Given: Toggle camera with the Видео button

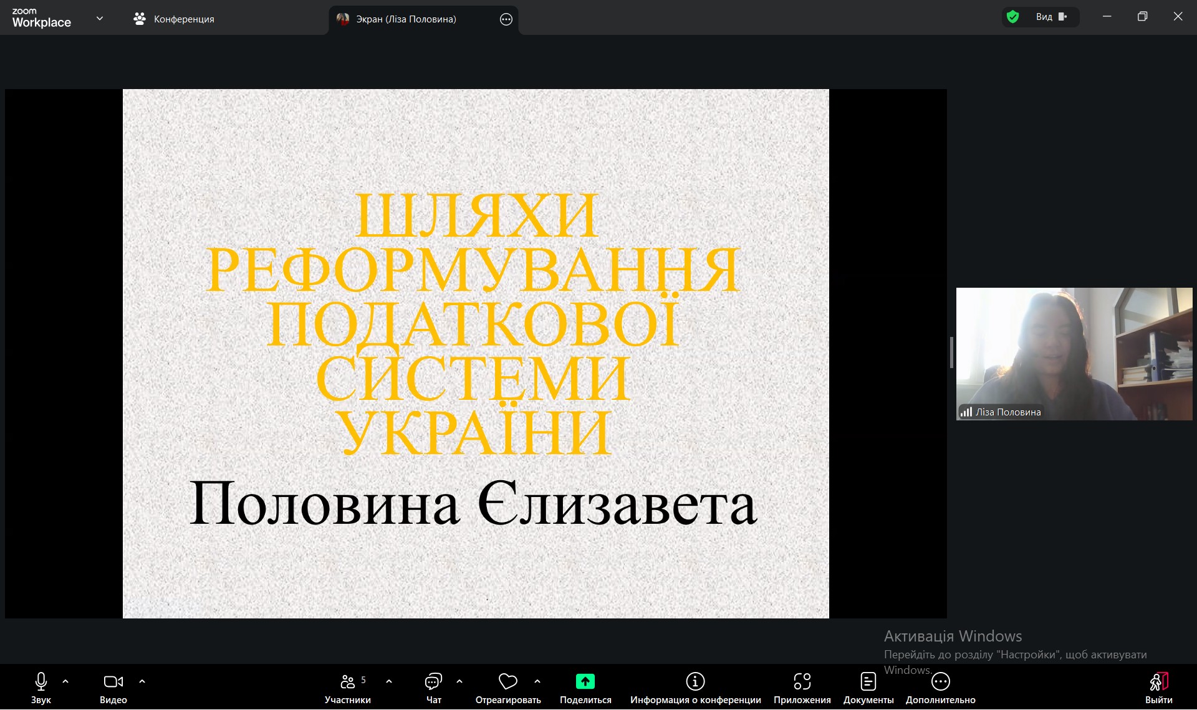Looking at the screenshot, I should pos(113,682).
